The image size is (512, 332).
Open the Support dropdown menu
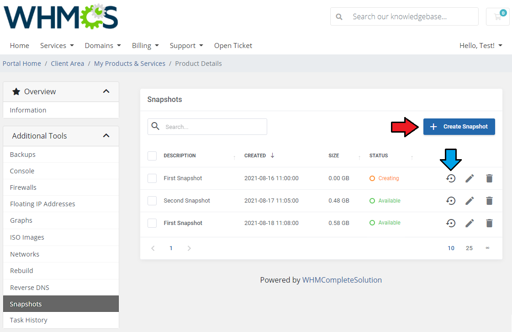(186, 45)
